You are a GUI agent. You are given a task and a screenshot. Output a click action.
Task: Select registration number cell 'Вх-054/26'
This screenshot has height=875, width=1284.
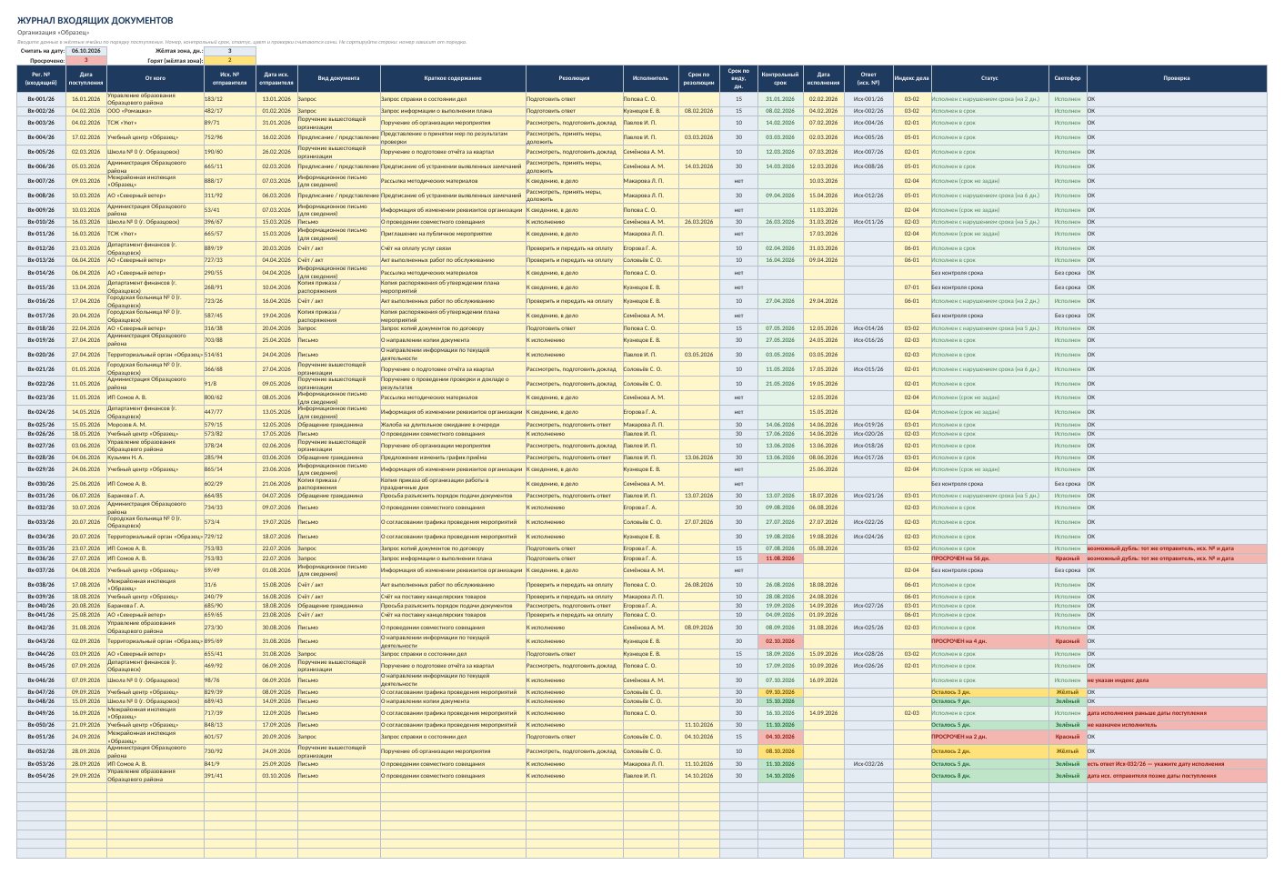[41, 776]
